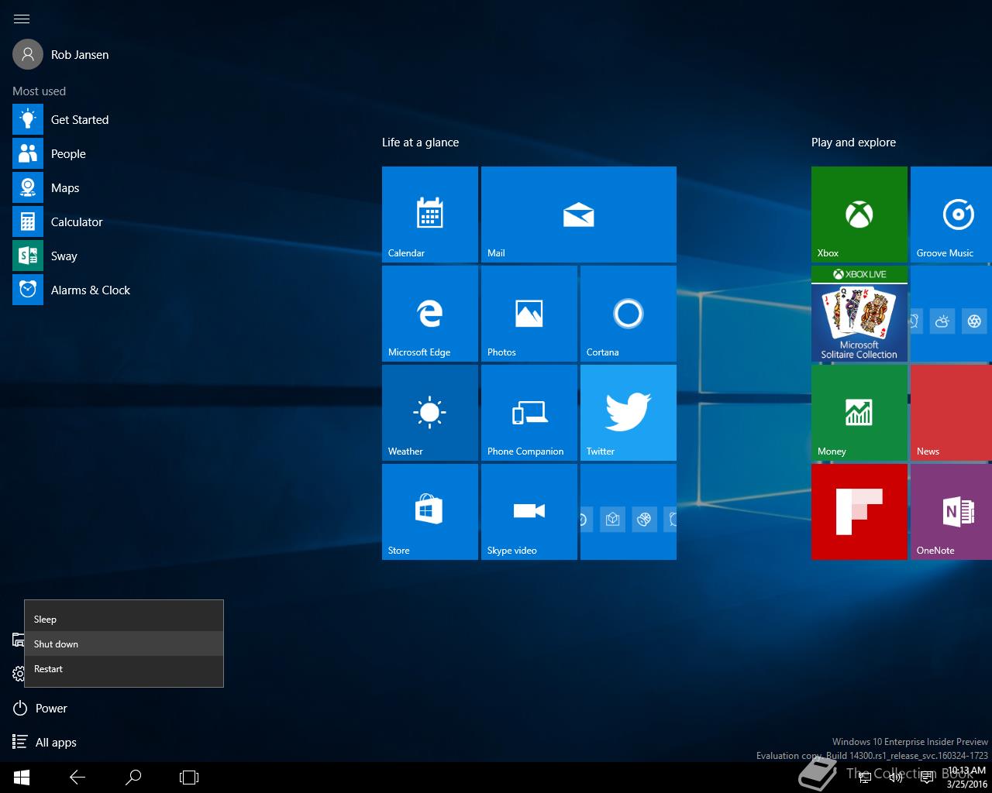Open the hamburger menu at top left

pos(22,19)
